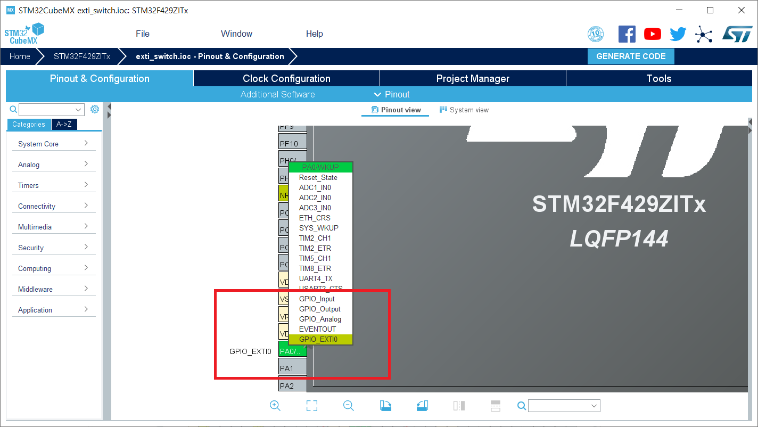Rotate chip view counterclockwise
Screen dimensions: 758x427
422,406
